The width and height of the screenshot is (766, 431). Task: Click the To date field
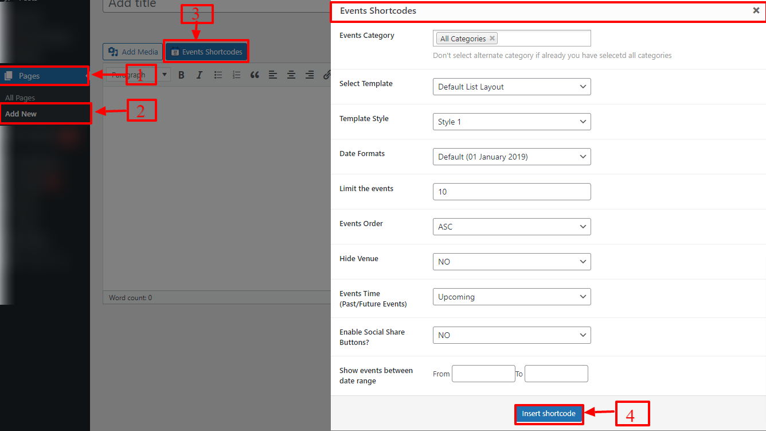tap(556, 374)
